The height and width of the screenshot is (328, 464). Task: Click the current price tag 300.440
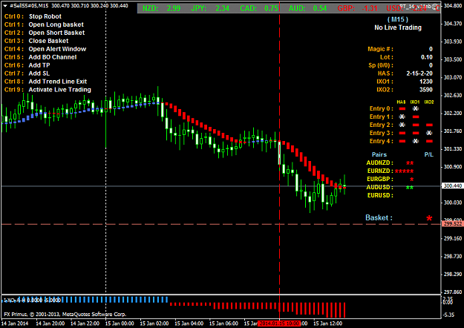coord(452,186)
